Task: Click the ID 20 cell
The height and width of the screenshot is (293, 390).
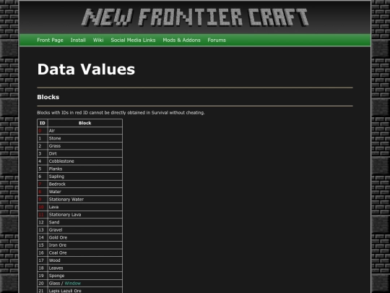Action: pyautogui.click(x=43, y=284)
